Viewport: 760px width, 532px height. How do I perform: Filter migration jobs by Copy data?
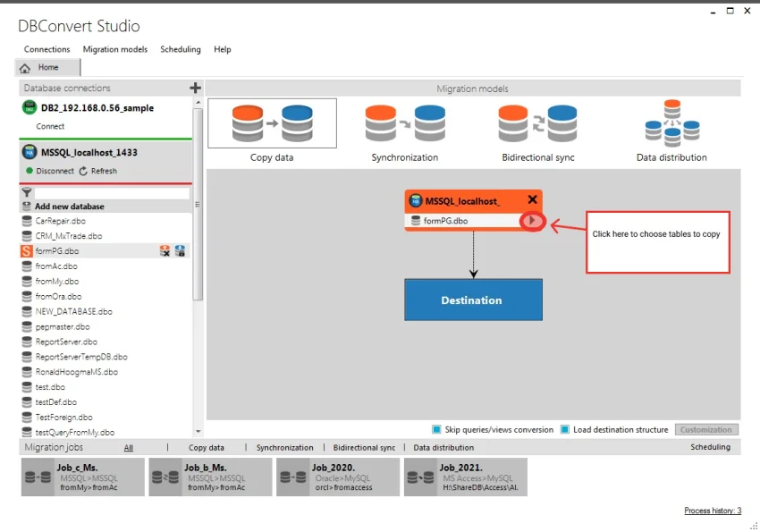pos(207,448)
